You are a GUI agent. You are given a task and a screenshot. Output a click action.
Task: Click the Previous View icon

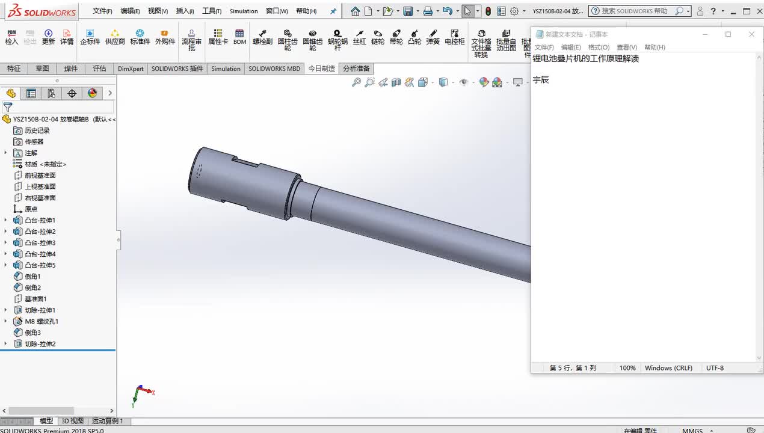[383, 82]
